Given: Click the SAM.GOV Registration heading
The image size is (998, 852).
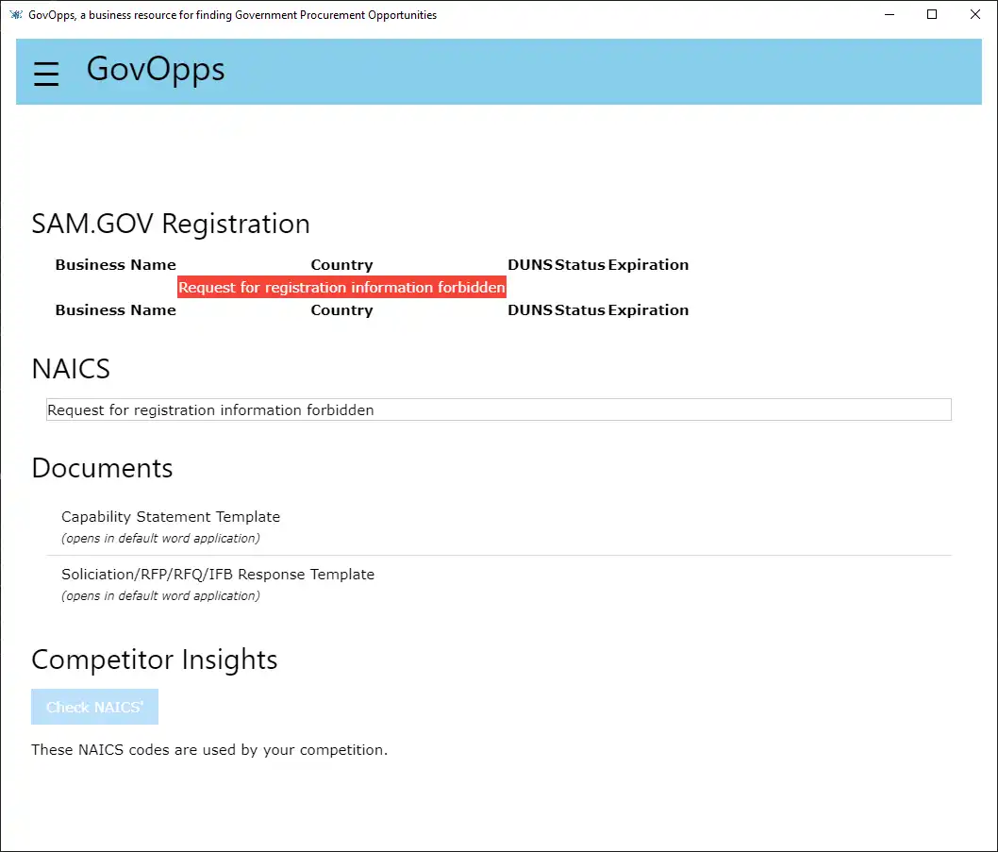Looking at the screenshot, I should [171, 224].
